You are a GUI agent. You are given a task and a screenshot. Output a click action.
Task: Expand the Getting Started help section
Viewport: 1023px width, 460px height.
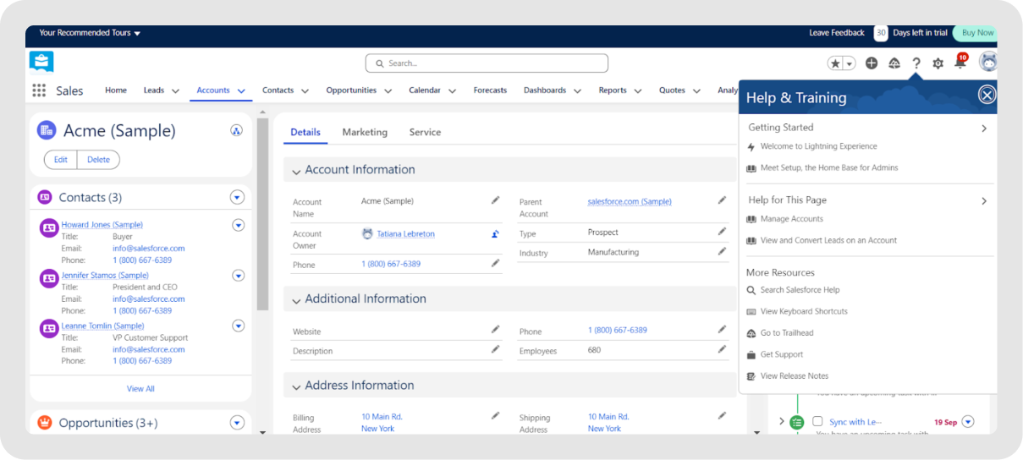click(984, 129)
